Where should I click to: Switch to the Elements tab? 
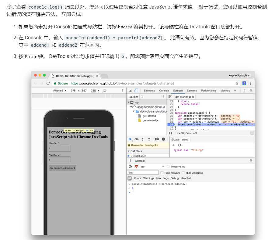149,91
